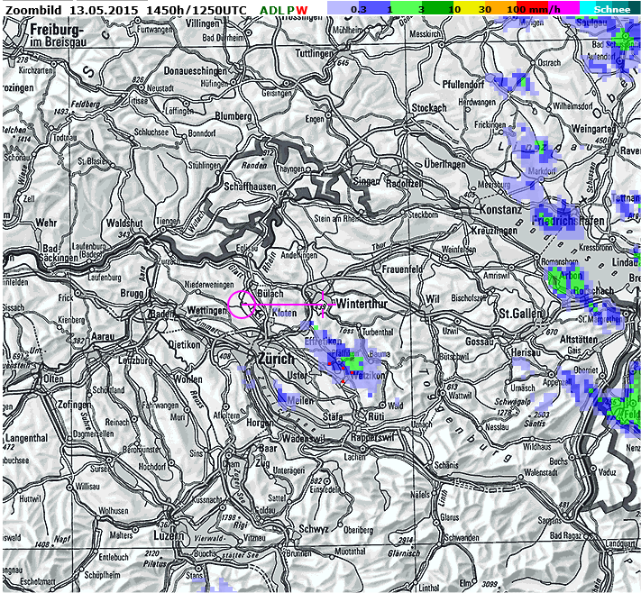Select the dark green 3–10 legend swatch
The image size is (641, 593).
(438, 8)
